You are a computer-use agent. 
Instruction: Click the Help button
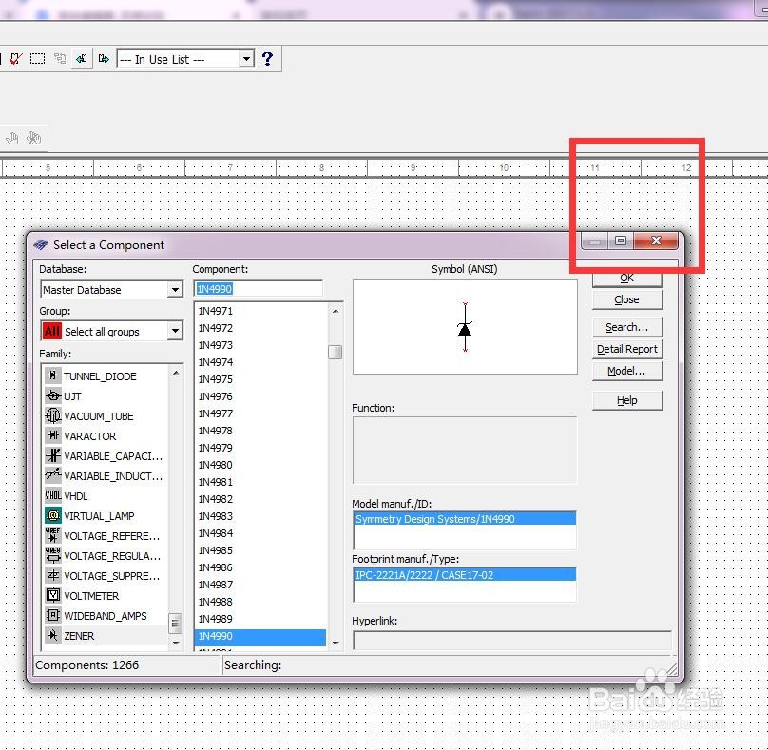click(627, 400)
